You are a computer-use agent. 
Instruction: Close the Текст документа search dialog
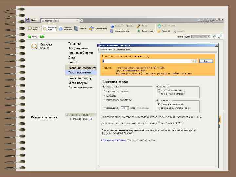(216, 45)
